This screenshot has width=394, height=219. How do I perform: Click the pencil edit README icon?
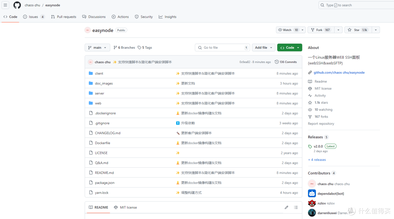click(286, 207)
